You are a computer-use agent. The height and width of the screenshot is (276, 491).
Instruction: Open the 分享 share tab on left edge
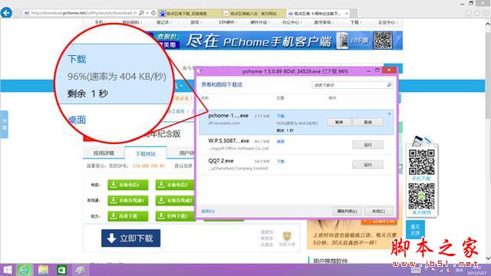(4, 124)
